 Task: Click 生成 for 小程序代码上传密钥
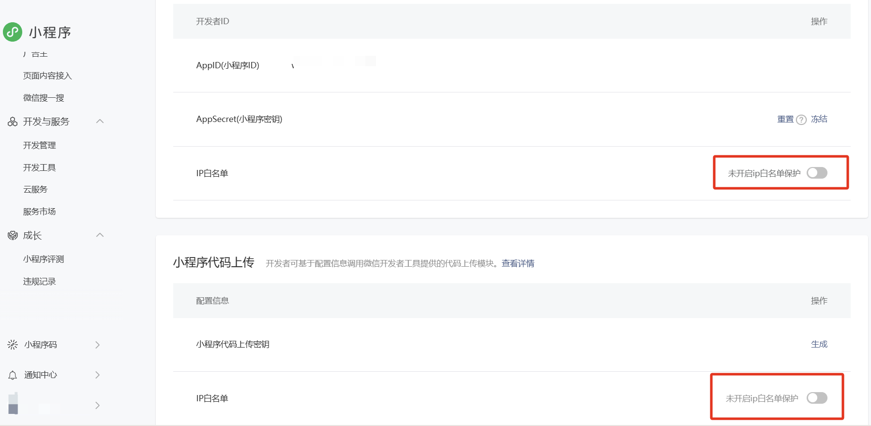pyautogui.click(x=819, y=344)
